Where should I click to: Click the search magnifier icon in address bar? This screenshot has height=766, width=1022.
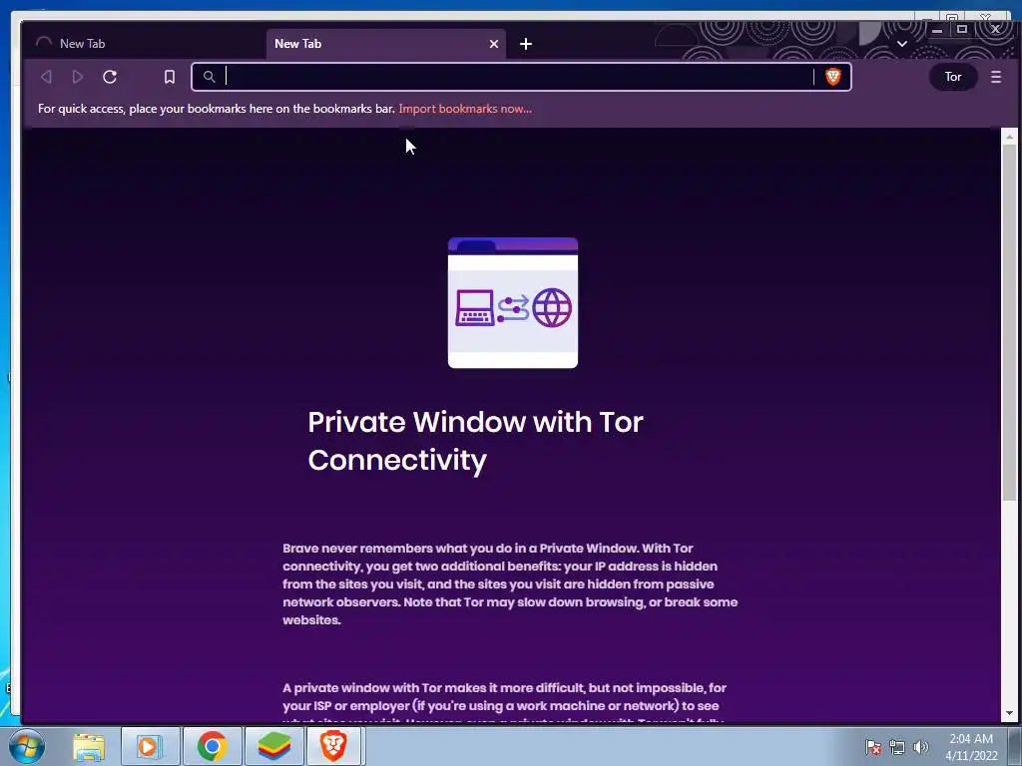tap(209, 77)
